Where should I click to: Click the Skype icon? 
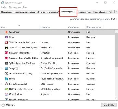pyautogui.click(x=6, y=79)
